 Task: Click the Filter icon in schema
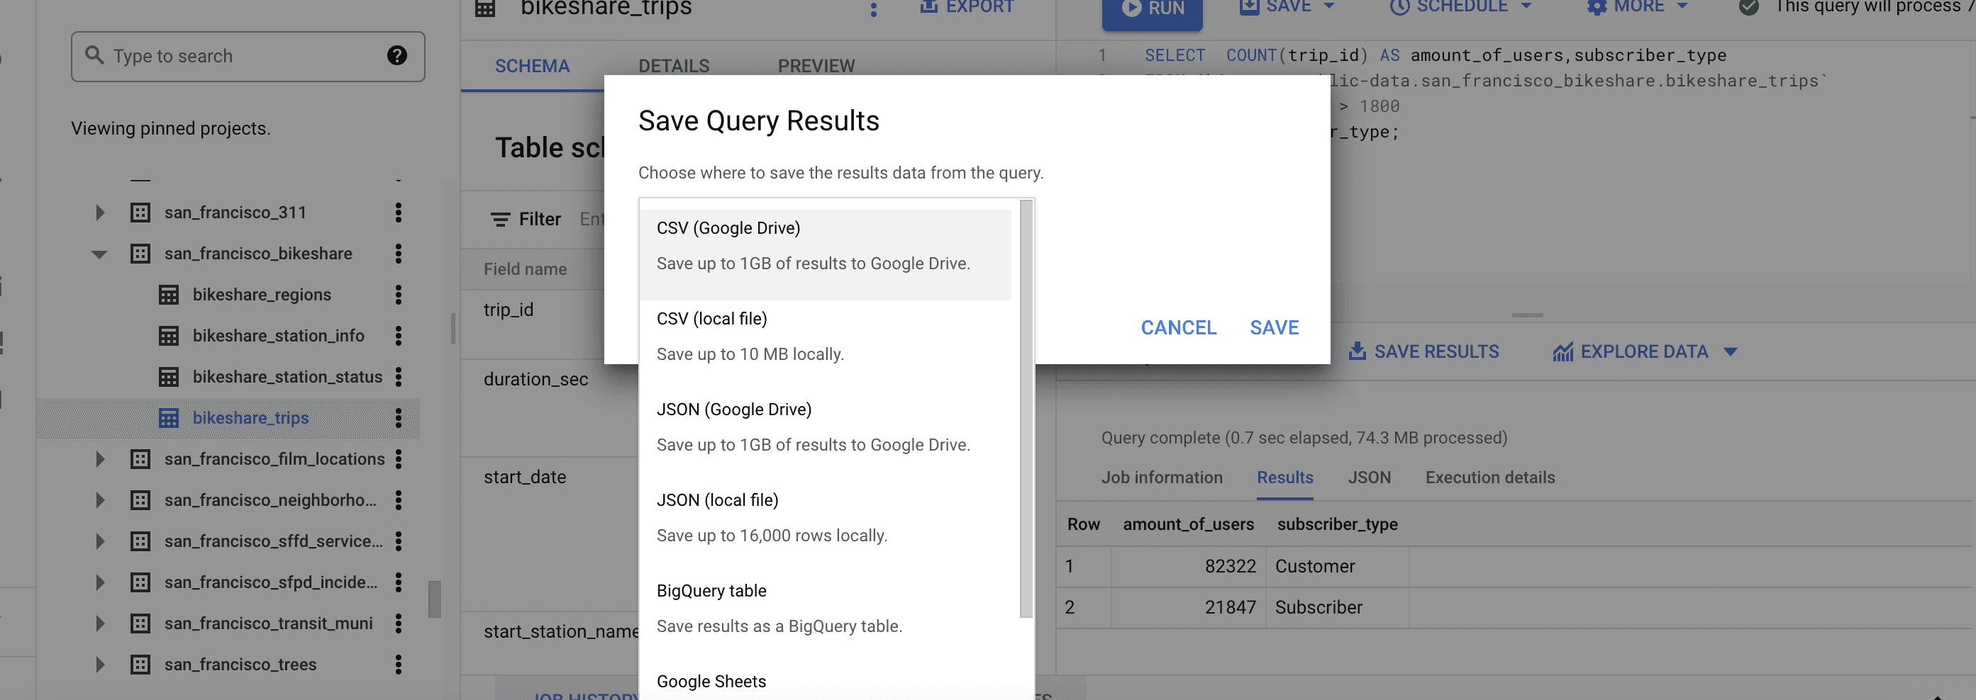tap(500, 220)
